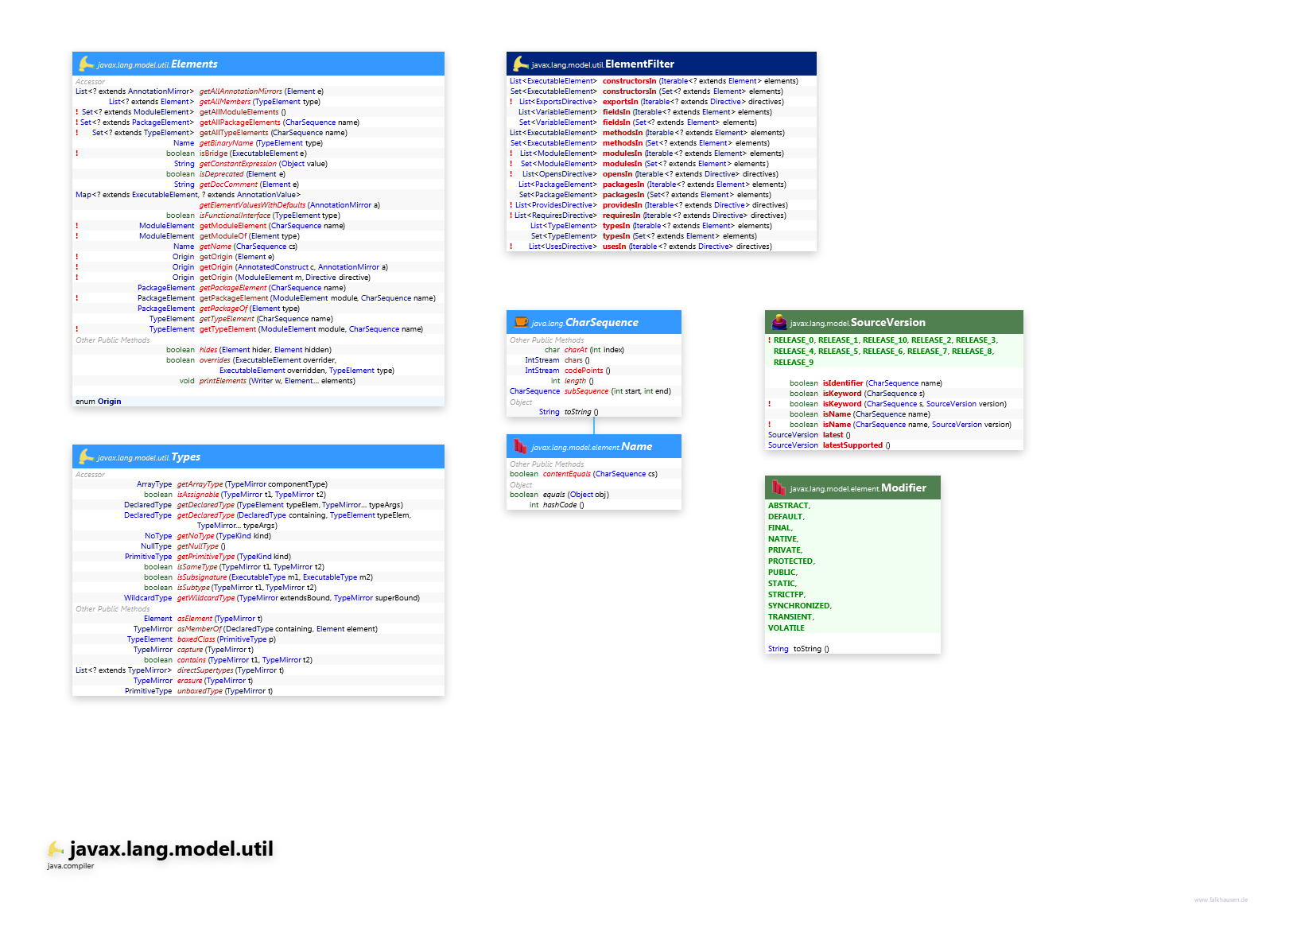Viewport: 1293px width, 936px height.
Task: Click www.falkhausen.de watermark link
Action: pyautogui.click(x=1221, y=900)
